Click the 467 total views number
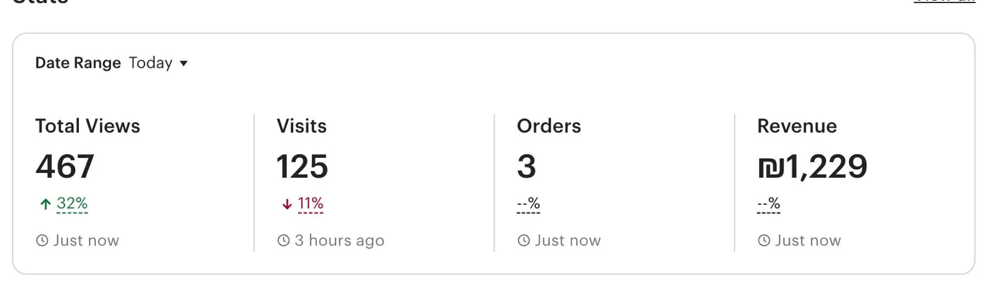 (x=65, y=167)
